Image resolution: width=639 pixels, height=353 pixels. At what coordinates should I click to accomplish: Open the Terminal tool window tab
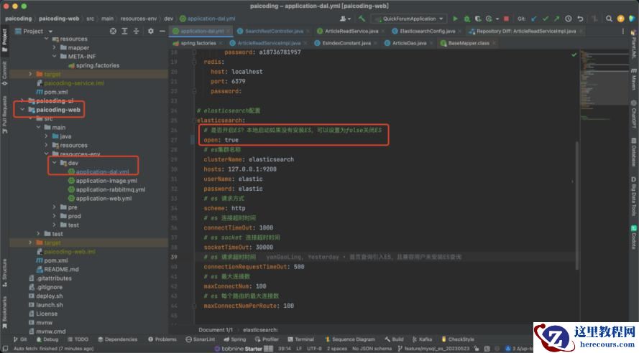(x=301, y=339)
